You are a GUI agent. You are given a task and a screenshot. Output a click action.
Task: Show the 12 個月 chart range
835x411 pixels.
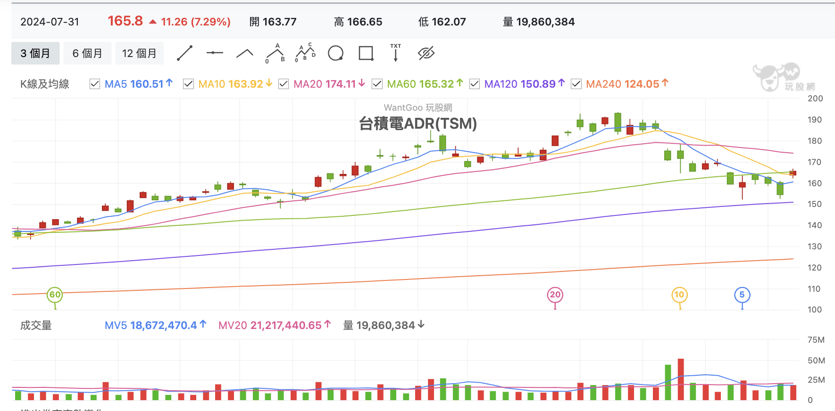(x=139, y=53)
